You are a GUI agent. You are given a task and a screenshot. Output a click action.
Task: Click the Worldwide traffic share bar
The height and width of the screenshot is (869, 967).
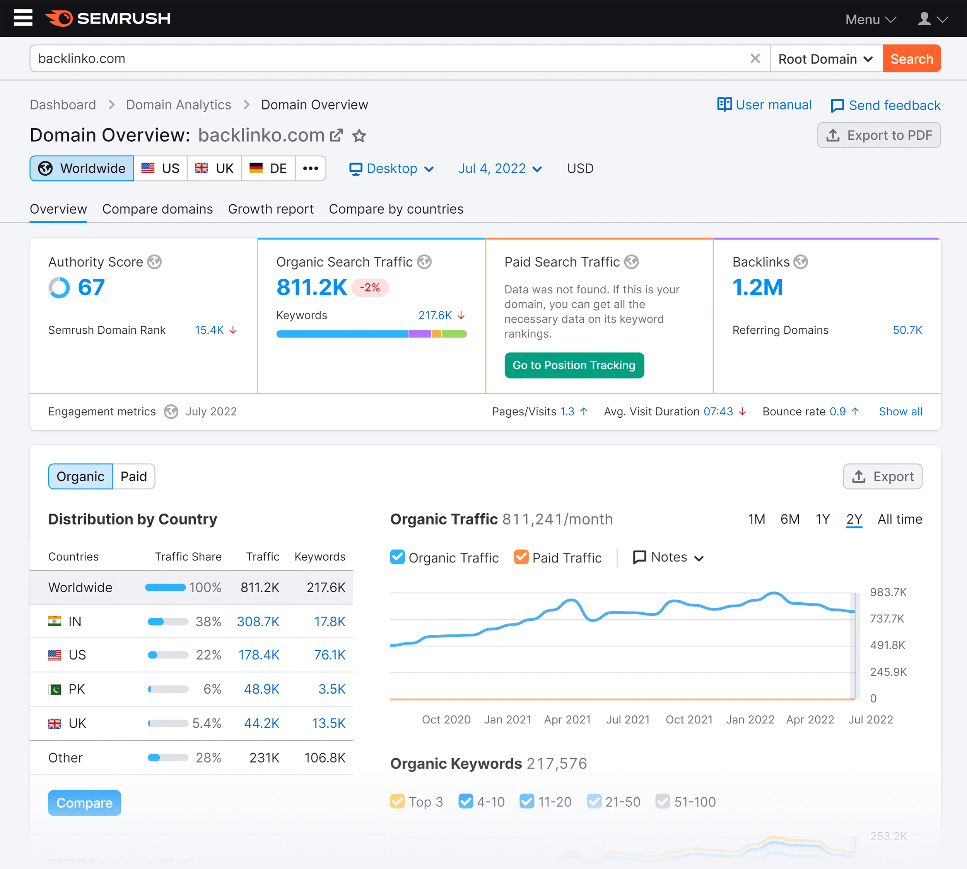[x=165, y=587]
